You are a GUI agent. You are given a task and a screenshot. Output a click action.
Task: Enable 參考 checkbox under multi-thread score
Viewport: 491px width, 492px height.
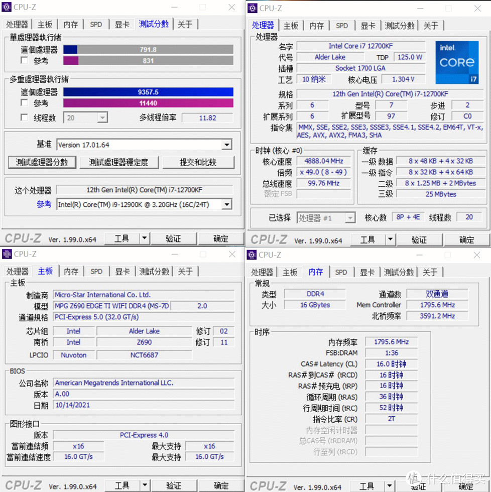(x=24, y=102)
